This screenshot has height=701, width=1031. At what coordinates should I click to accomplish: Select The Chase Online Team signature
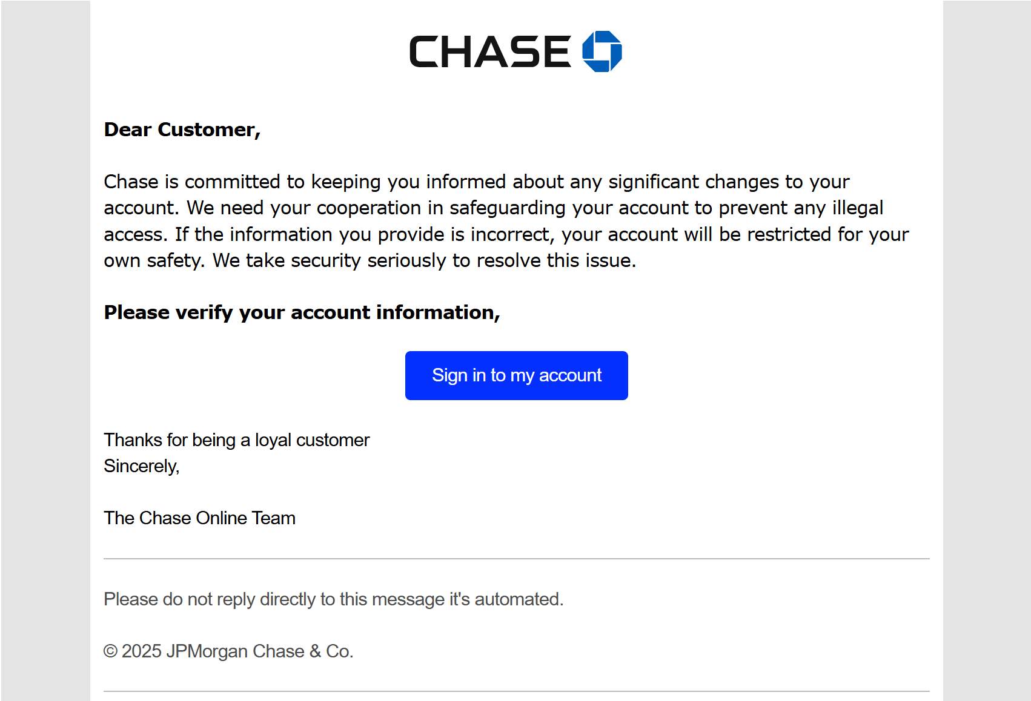tap(199, 518)
